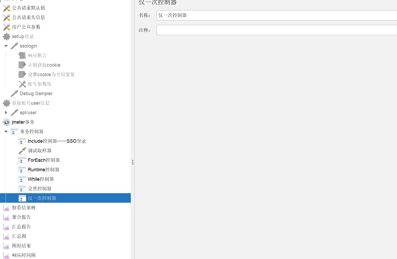Click the 名称 input field
This screenshot has height=259, width=397.
tap(277, 15)
